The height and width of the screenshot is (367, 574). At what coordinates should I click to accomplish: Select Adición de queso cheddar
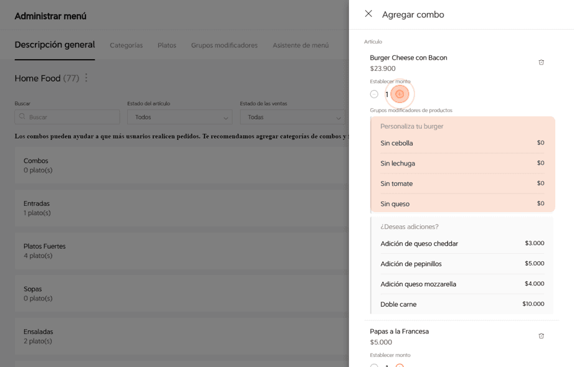tap(462, 243)
